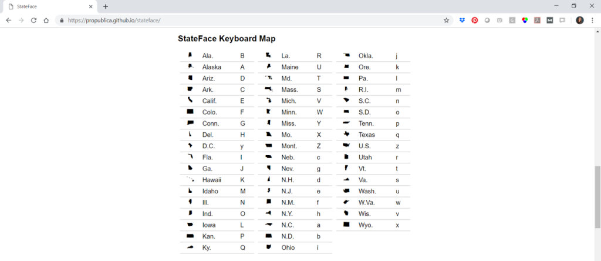Go to the browser home page
Image resolution: width=601 pixels, height=261 pixels.
point(46,21)
